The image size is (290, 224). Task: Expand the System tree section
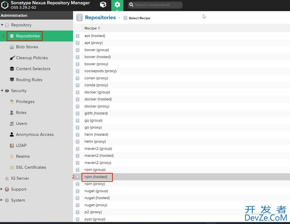tap(1, 200)
